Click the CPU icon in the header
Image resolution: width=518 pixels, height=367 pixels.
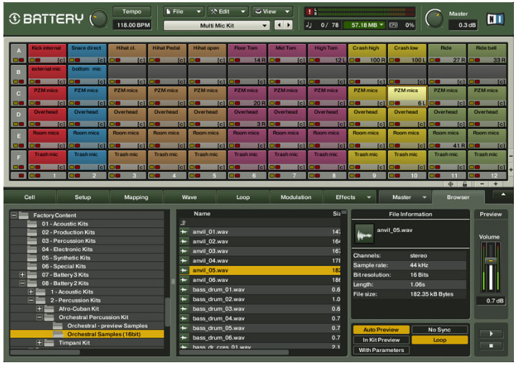coord(393,25)
